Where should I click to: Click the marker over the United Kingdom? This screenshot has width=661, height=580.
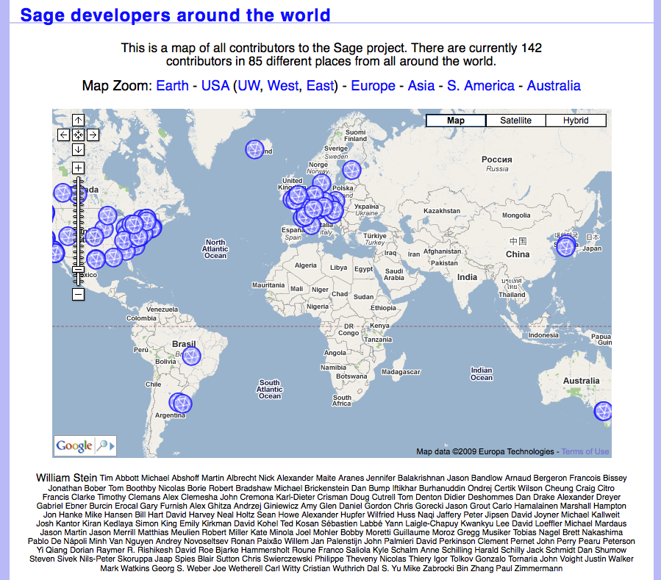(298, 195)
